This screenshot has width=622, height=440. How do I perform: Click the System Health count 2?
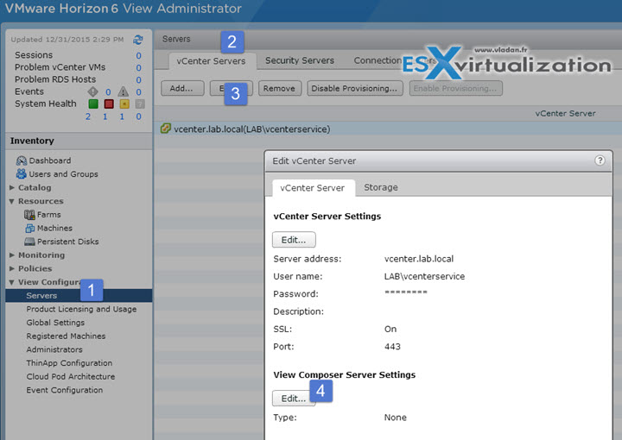pyautogui.click(x=88, y=116)
